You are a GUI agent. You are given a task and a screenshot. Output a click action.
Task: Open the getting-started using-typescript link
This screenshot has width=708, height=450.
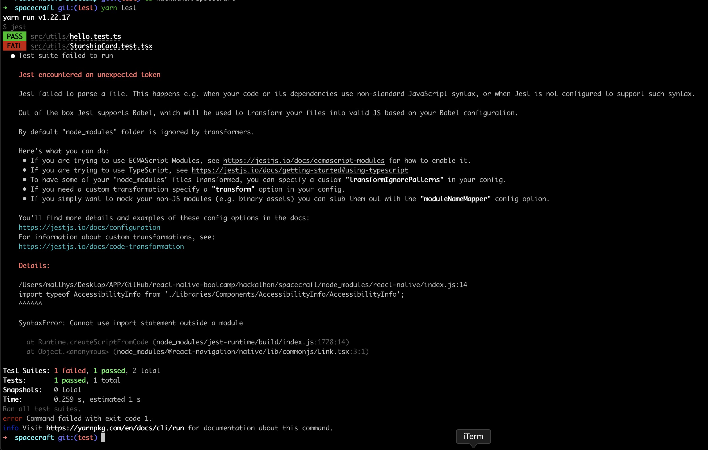coord(300,170)
